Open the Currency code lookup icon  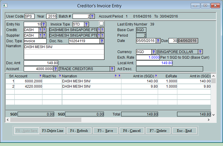[154, 52]
